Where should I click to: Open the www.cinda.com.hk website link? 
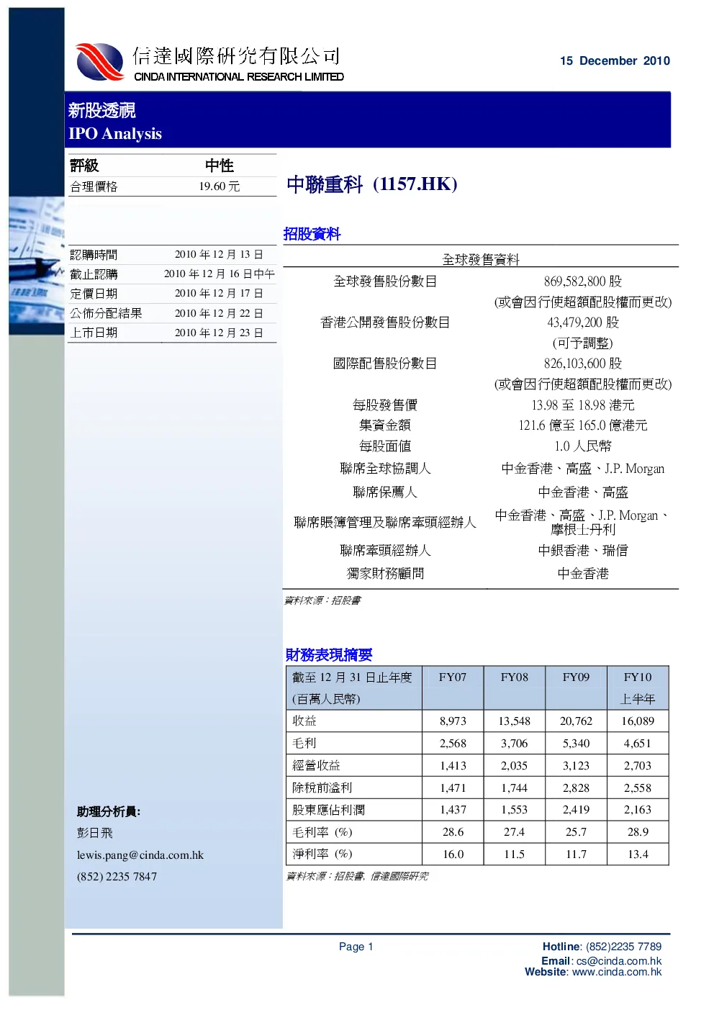pos(617,972)
